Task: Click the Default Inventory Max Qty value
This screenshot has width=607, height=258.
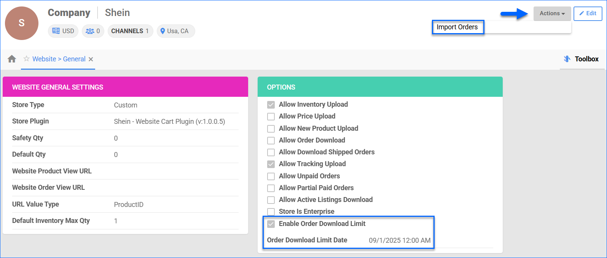Action: pyautogui.click(x=116, y=221)
